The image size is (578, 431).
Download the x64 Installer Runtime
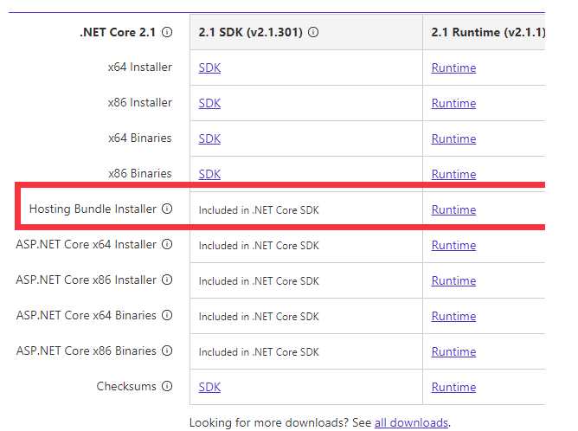pyautogui.click(x=453, y=68)
